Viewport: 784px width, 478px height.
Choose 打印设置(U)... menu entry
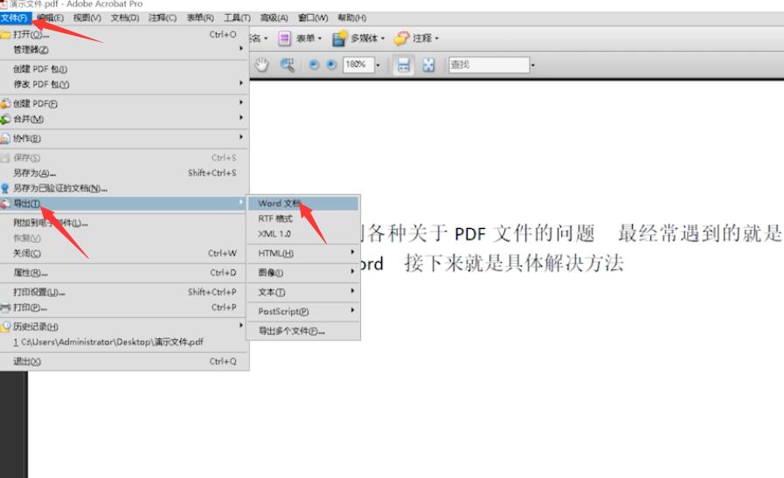pos(124,292)
